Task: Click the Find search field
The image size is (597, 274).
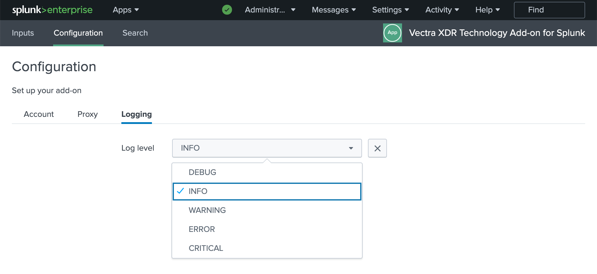Action: click(549, 10)
